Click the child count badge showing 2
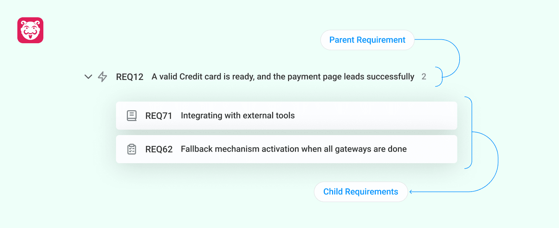This screenshot has width=559, height=228. [x=424, y=76]
